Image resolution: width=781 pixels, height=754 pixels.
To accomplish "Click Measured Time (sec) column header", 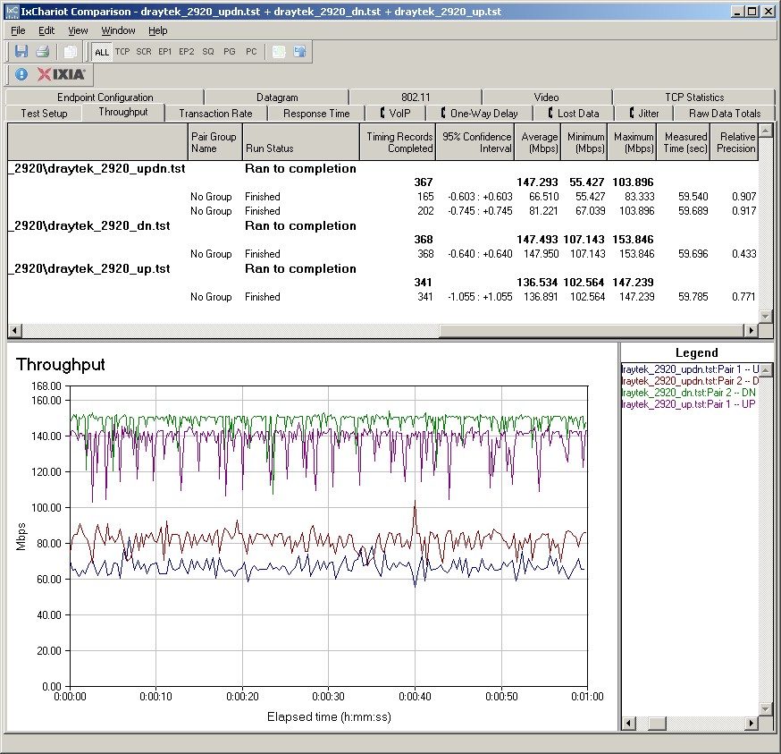I will (684, 142).
